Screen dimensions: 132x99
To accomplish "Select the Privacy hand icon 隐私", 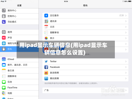I will coord(4,49).
